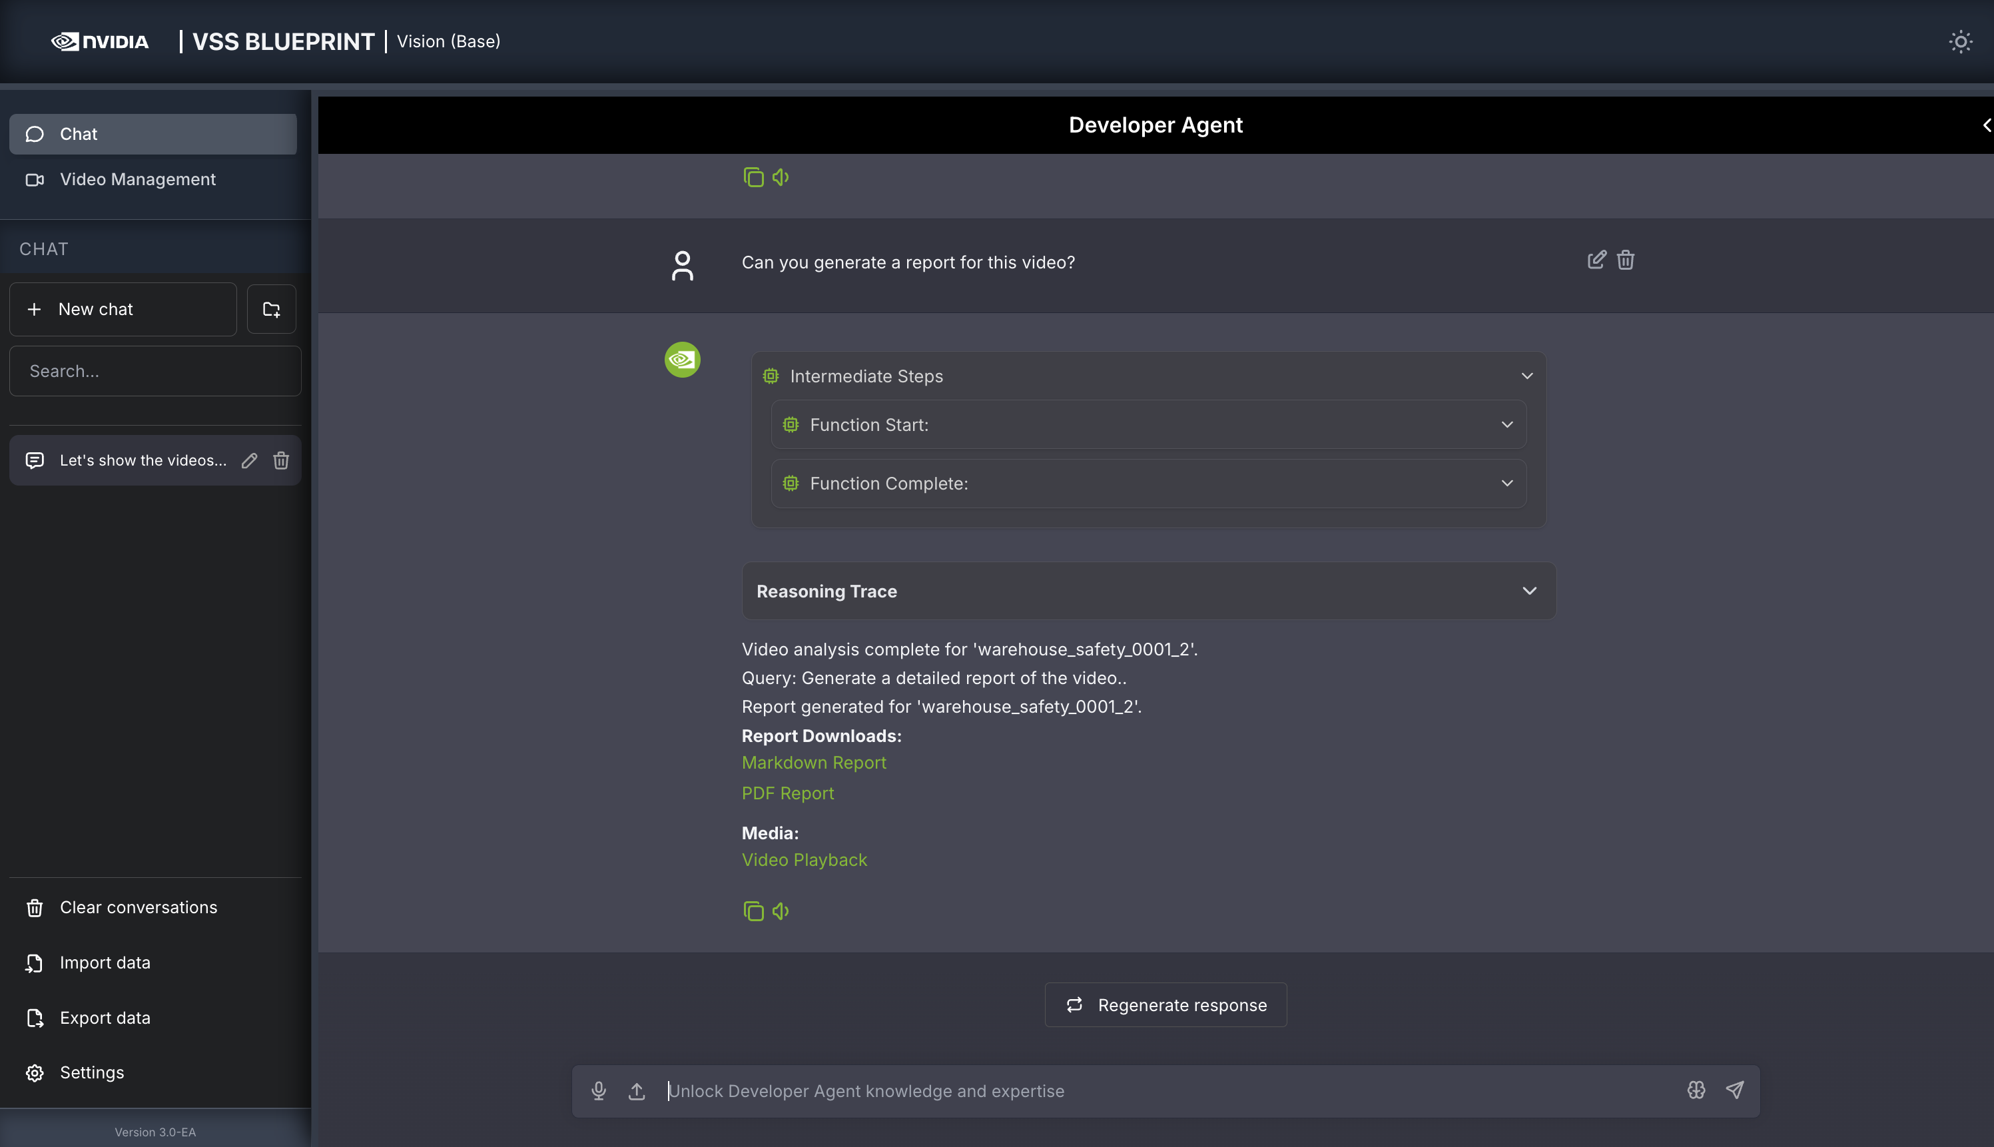Rename the "Let's show the videos" conversation

point(250,461)
